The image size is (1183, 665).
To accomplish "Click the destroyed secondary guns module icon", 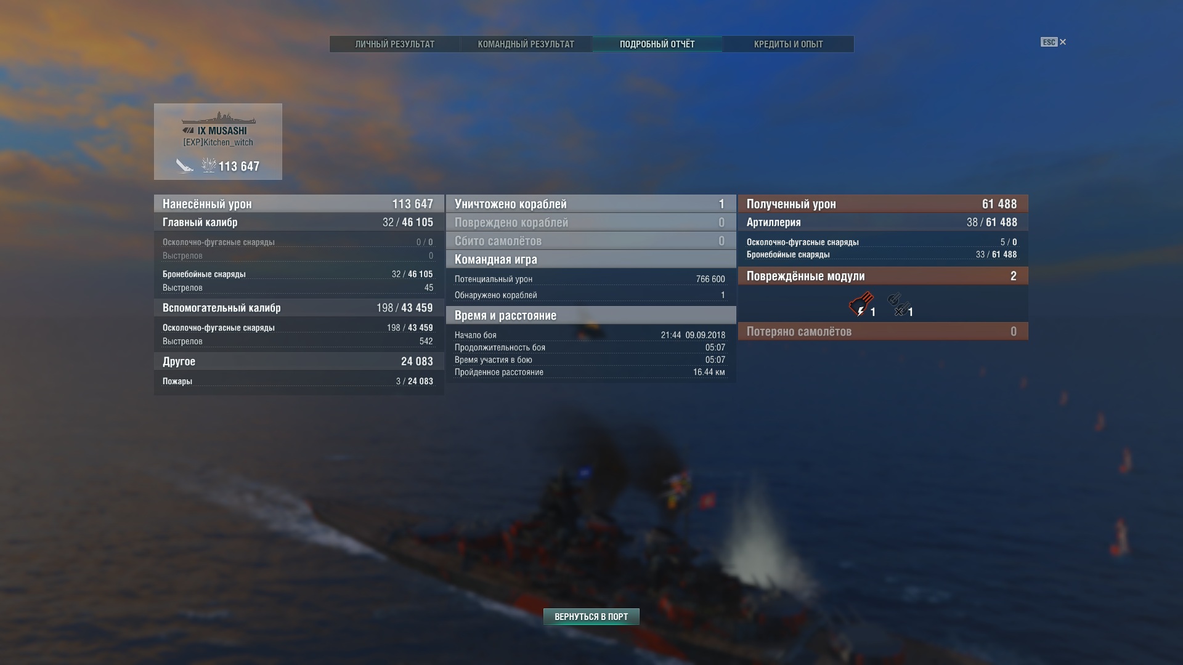I will click(898, 304).
